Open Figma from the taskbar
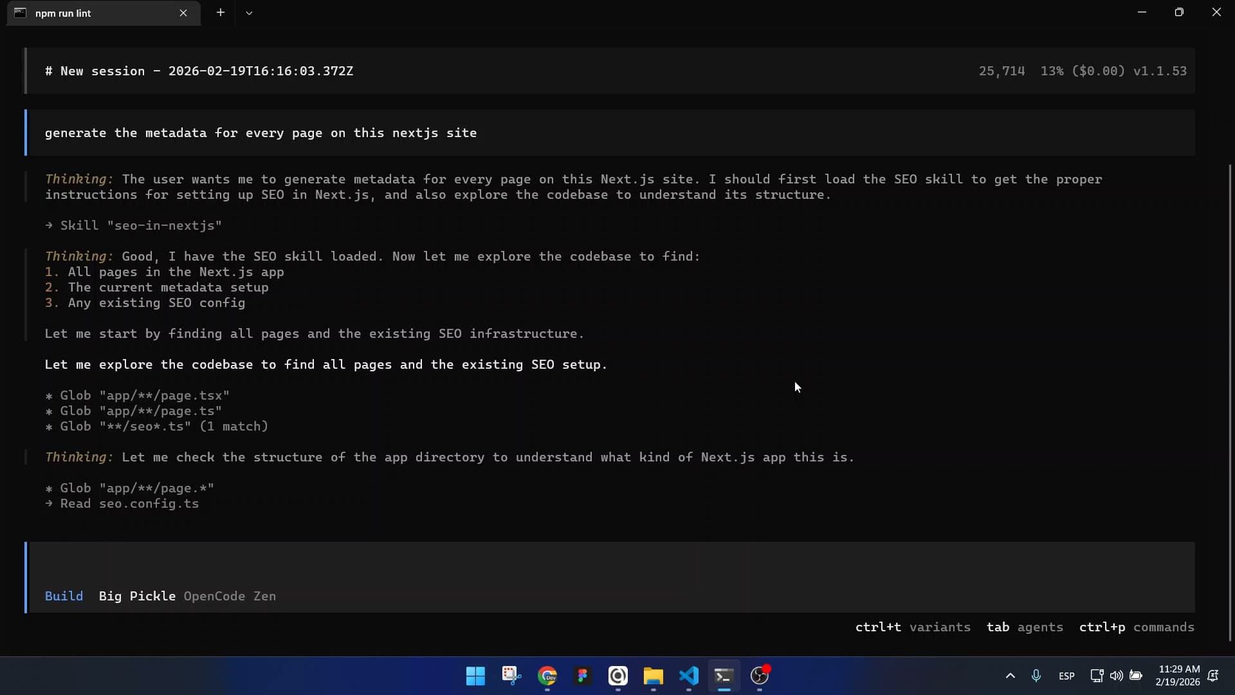 582,676
